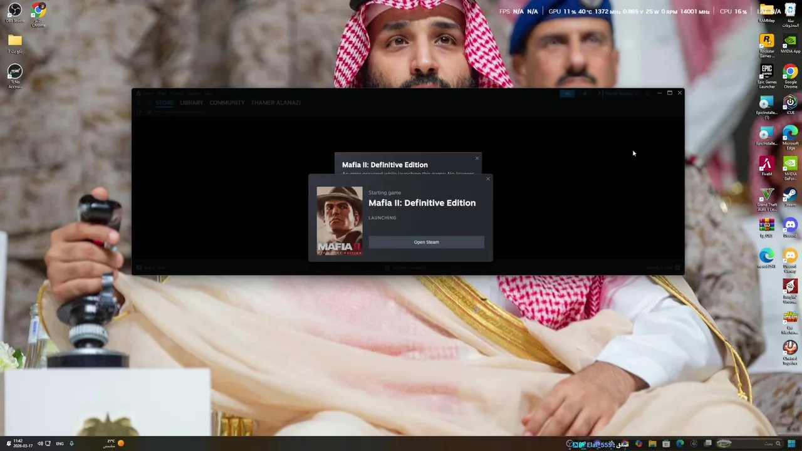The image size is (802, 451).
Task: Click the Open Steam button
Action: click(x=426, y=242)
